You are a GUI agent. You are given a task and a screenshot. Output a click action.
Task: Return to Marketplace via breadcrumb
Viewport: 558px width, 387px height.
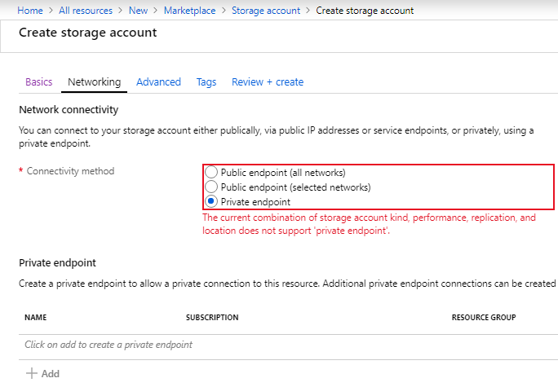190,11
